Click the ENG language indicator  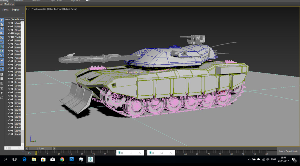click(x=274, y=159)
